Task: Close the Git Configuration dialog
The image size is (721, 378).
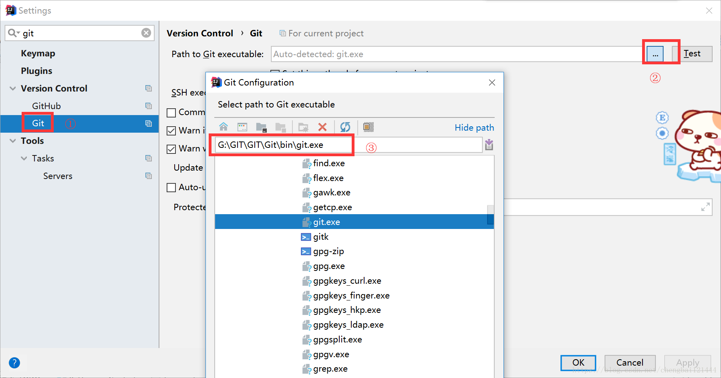Action: [x=492, y=82]
